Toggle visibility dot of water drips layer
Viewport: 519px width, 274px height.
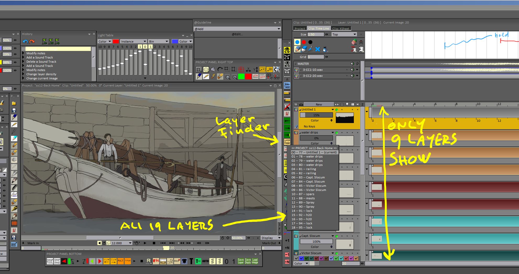(x=337, y=133)
